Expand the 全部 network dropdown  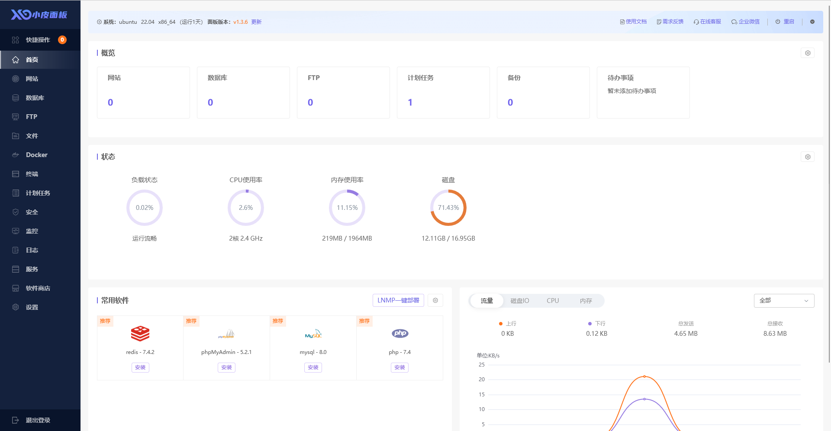click(x=784, y=301)
